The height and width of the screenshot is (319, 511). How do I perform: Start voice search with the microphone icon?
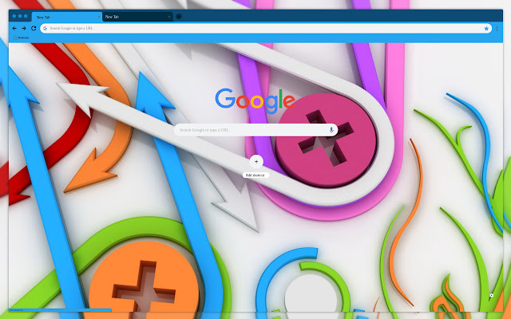331,130
